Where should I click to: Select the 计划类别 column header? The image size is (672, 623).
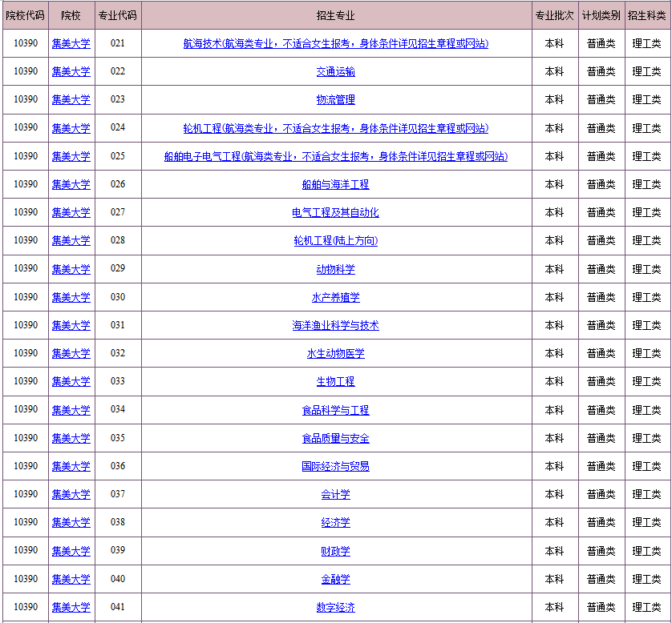601,15
